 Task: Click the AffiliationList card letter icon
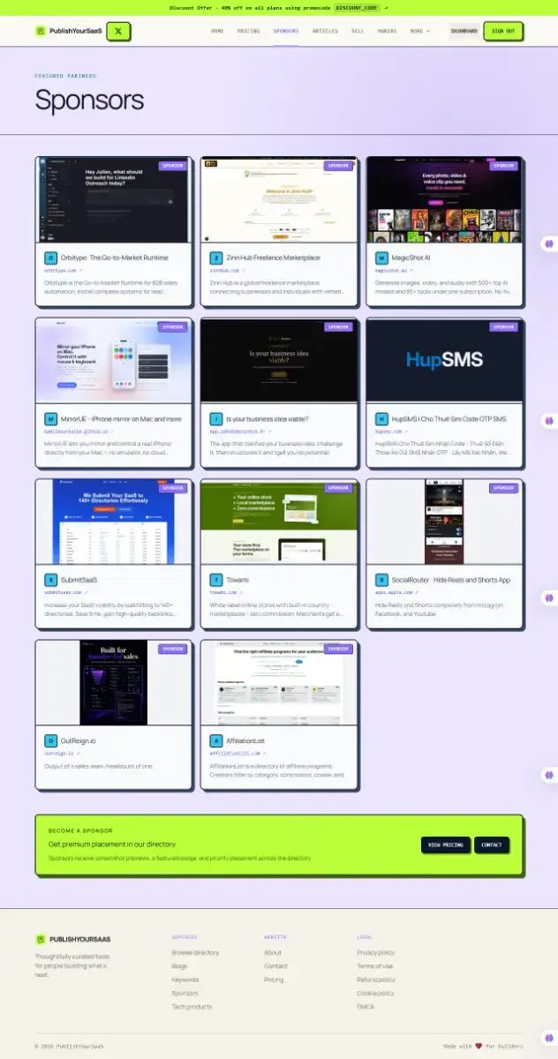[216, 741]
